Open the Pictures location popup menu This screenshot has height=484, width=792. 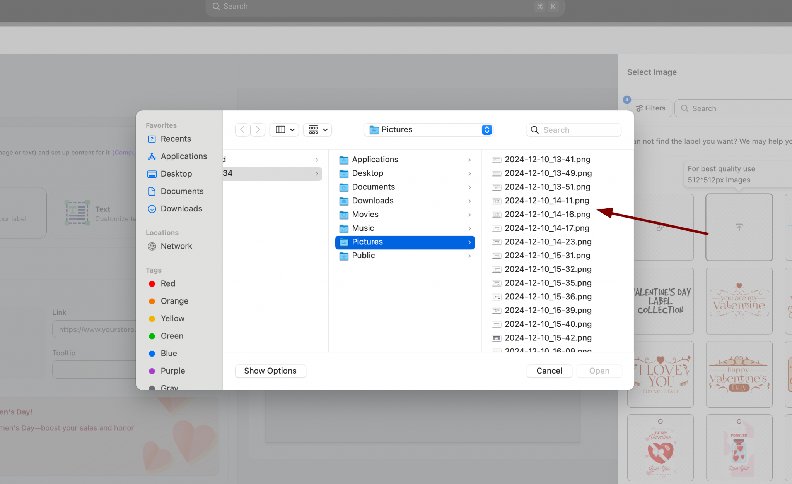428,130
